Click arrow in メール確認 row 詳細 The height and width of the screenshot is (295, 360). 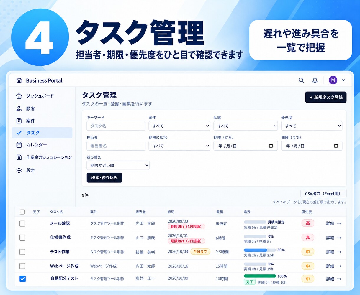(x=339, y=223)
